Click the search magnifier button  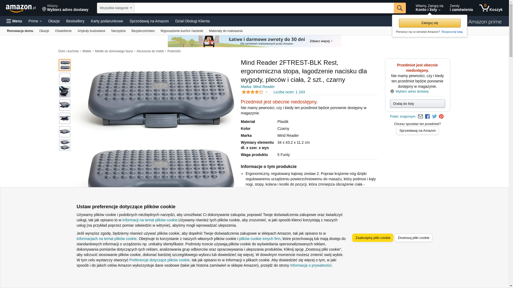click(399, 8)
